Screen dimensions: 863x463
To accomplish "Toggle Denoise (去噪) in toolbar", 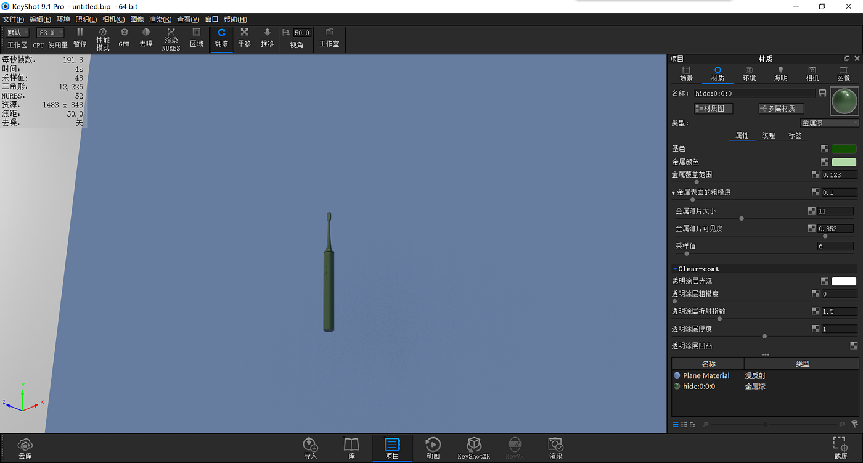I will (x=146, y=38).
